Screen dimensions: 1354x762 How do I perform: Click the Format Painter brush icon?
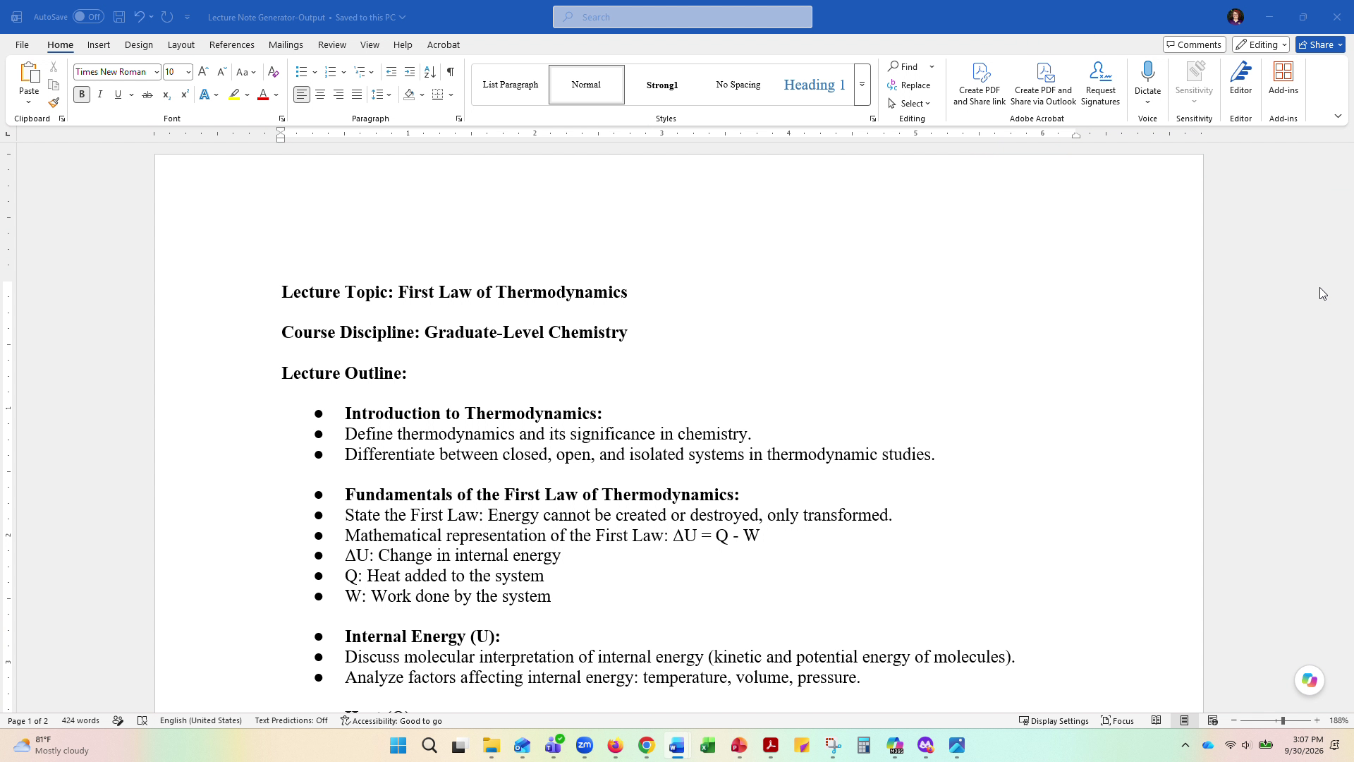coord(54,102)
